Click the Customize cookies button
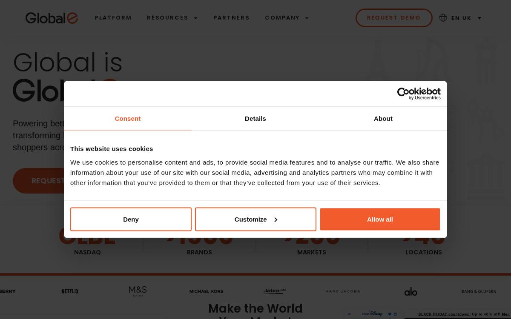Viewport: 511px width, 319px height. click(255, 219)
